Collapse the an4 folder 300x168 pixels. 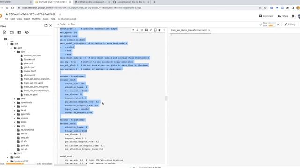tap(8, 44)
